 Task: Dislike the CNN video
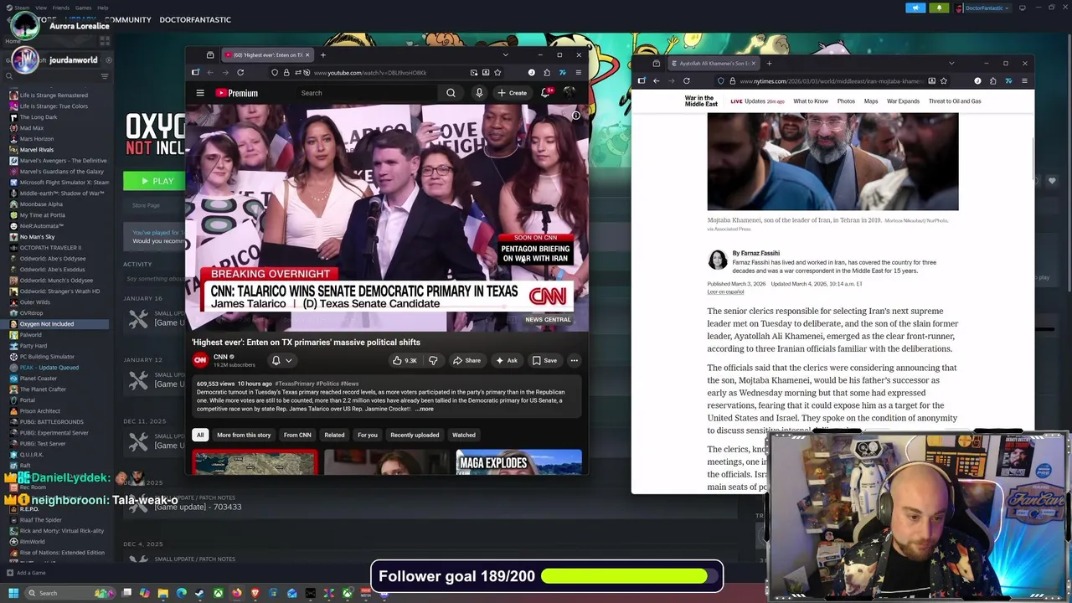(x=433, y=361)
